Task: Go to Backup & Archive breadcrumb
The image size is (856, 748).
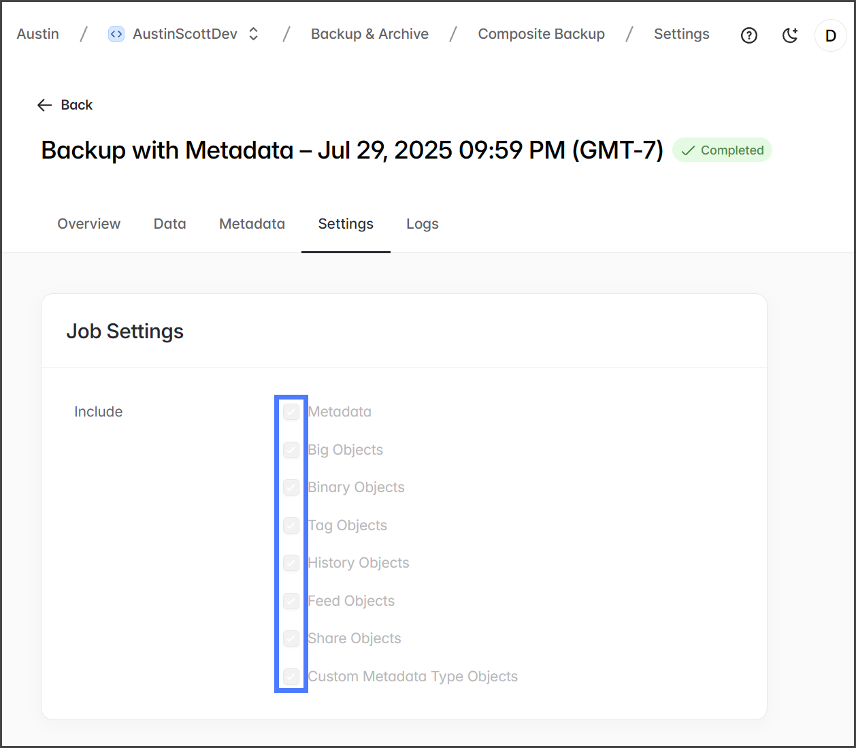Action: (369, 34)
